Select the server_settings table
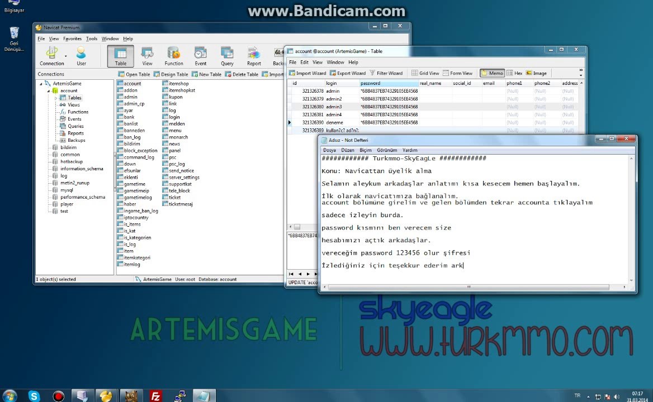Viewport: 653px width, 402px height. click(x=184, y=178)
